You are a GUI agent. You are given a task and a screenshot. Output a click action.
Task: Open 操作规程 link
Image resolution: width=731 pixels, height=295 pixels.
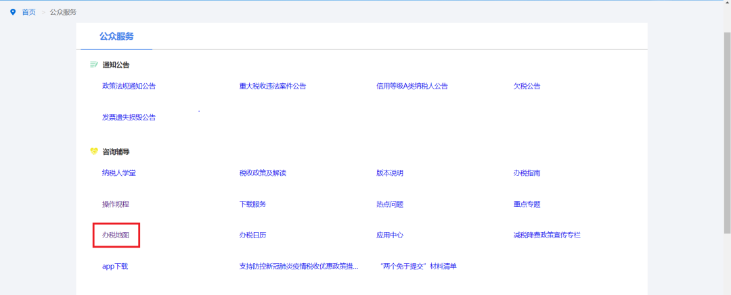pos(116,204)
